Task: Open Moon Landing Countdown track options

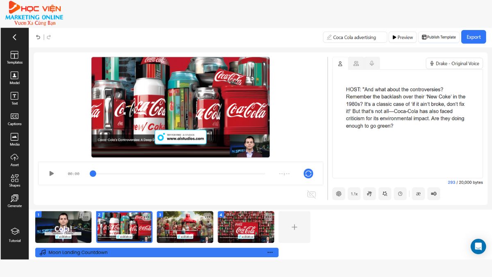Action: (270, 252)
